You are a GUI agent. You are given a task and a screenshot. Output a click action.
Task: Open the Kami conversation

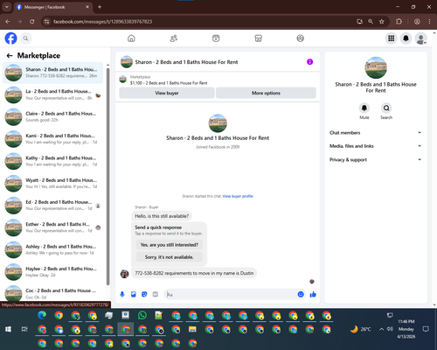click(52, 139)
